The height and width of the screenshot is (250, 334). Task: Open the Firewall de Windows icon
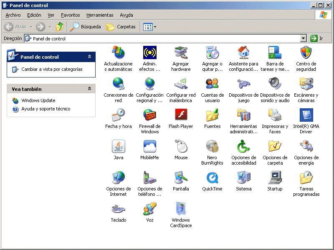[x=149, y=115]
